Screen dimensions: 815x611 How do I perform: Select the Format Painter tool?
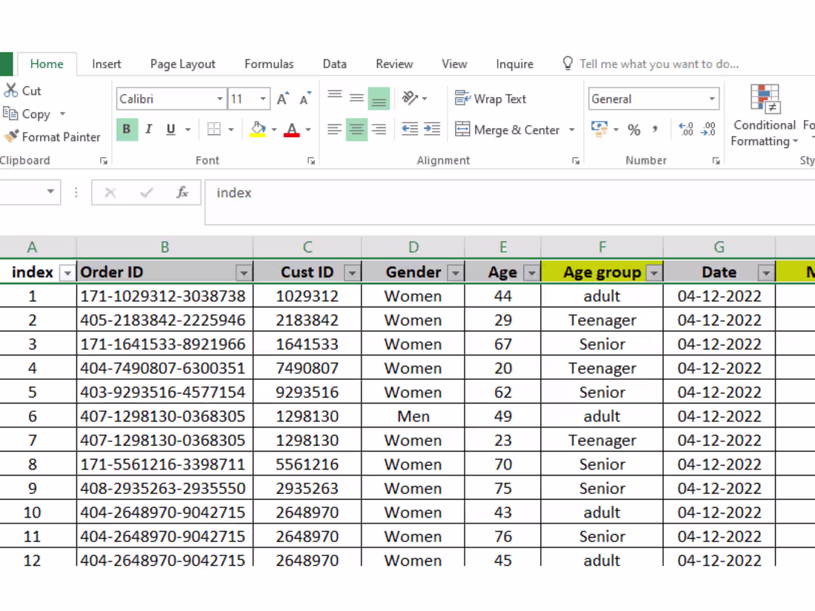tap(52, 137)
